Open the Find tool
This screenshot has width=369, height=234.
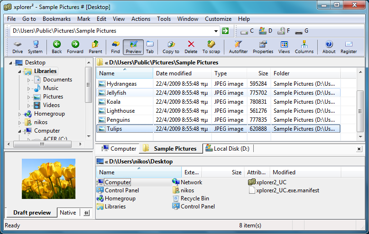click(x=115, y=47)
